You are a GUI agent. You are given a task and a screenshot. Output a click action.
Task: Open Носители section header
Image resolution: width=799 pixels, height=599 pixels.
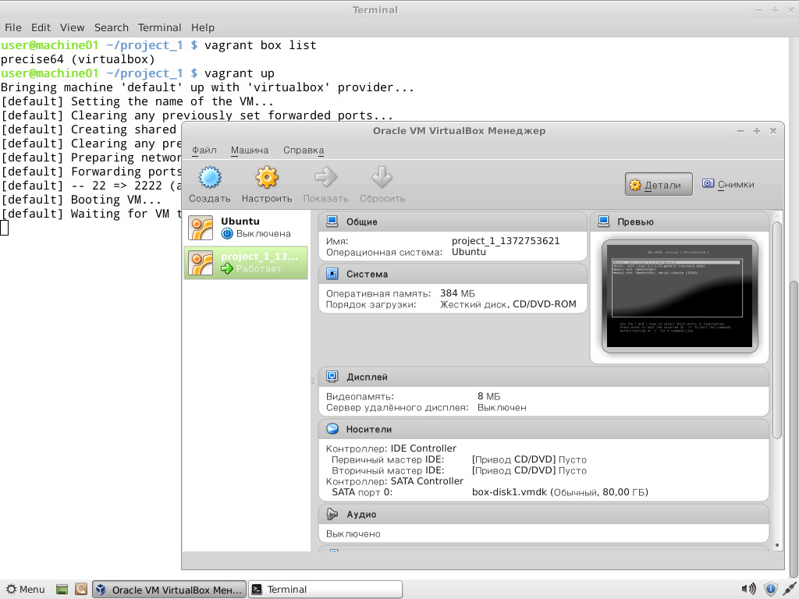[544, 430]
